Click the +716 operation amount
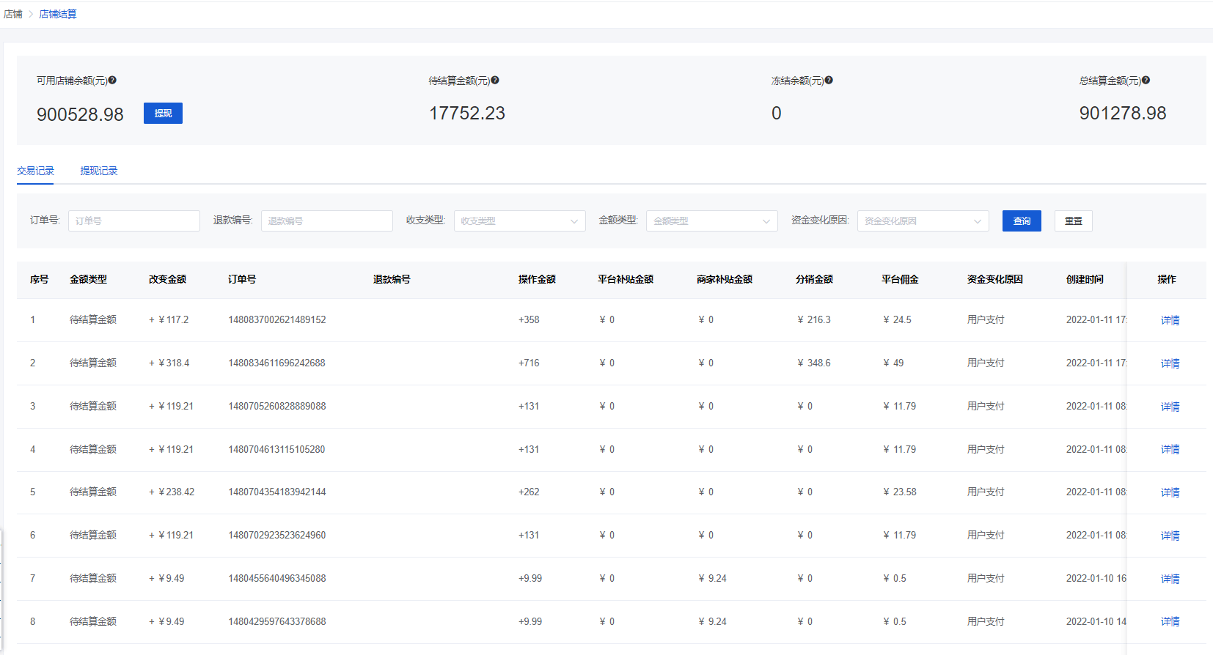1213x655 pixels. (x=529, y=363)
